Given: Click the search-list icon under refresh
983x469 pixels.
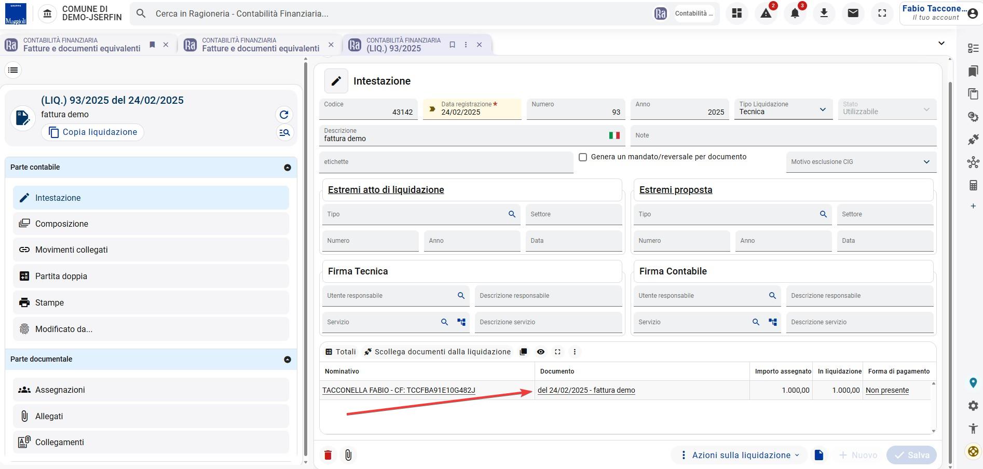Looking at the screenshot, I should [284, 133].
